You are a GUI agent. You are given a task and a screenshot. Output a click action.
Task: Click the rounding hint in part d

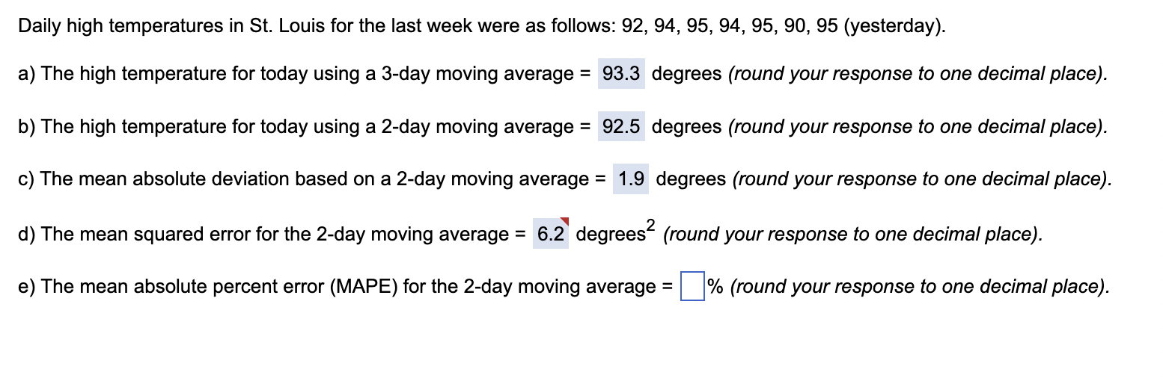point(852,234)
